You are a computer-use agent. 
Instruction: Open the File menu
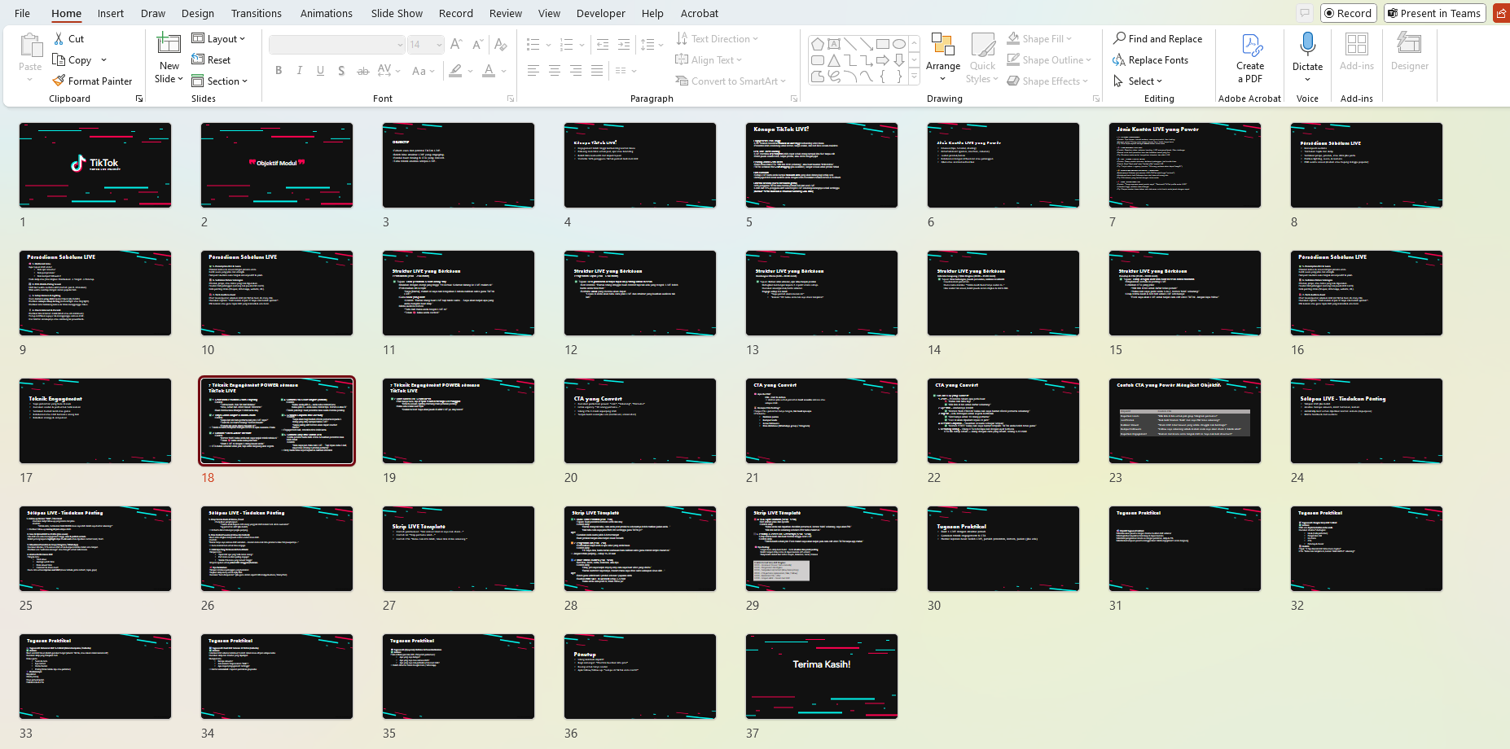22,13
